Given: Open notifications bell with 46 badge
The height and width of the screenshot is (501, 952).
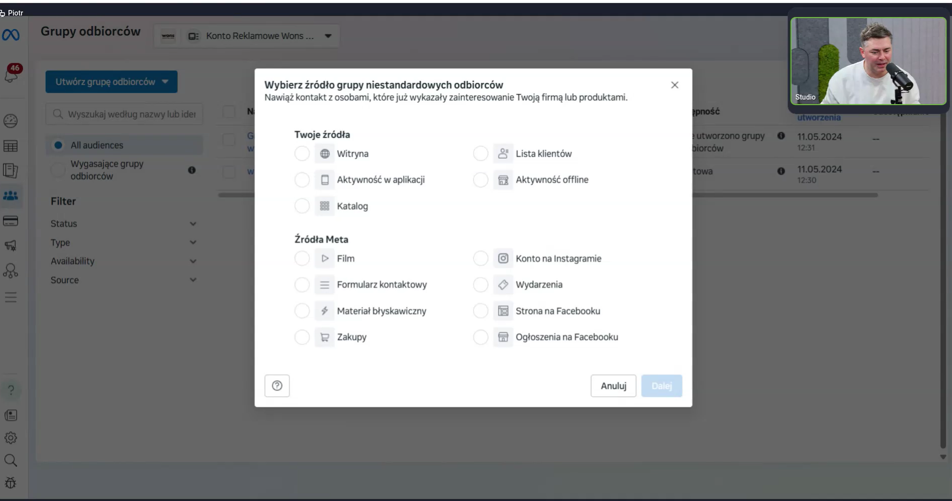Looking at the screenshot, I should coord(11,74).
